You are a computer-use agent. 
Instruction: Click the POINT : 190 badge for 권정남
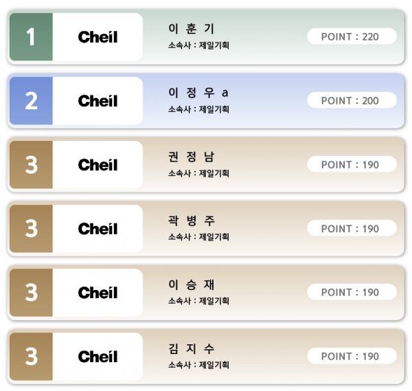pyautogui.click(x=352, y=164)
